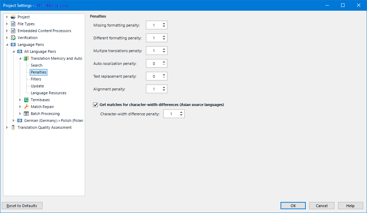Image resolution: width=367 pixels, height=213 pixels.
Task: Open the Language Resources settings page
Action: tap(48, 93)
